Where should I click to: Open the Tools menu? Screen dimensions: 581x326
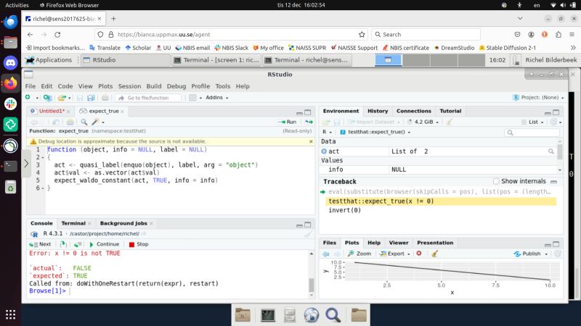223,86
